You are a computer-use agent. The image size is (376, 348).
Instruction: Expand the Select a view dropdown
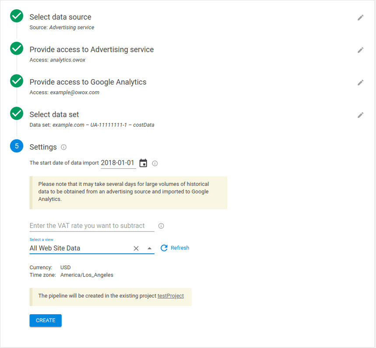tap(149, 249)
